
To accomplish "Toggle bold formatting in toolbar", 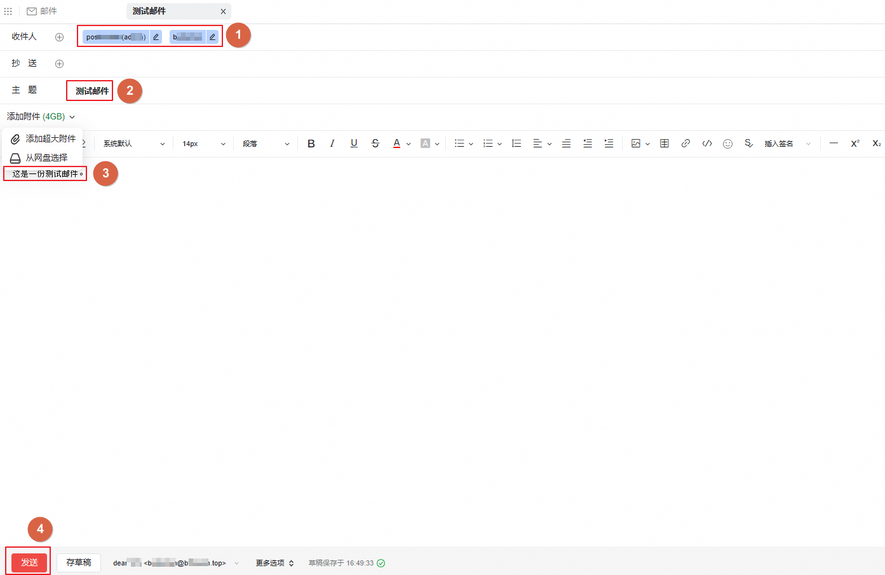I will click(311, 144).
